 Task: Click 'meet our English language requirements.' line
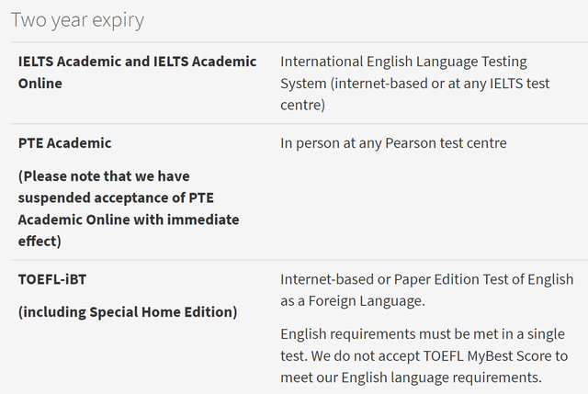click(412, 377)
